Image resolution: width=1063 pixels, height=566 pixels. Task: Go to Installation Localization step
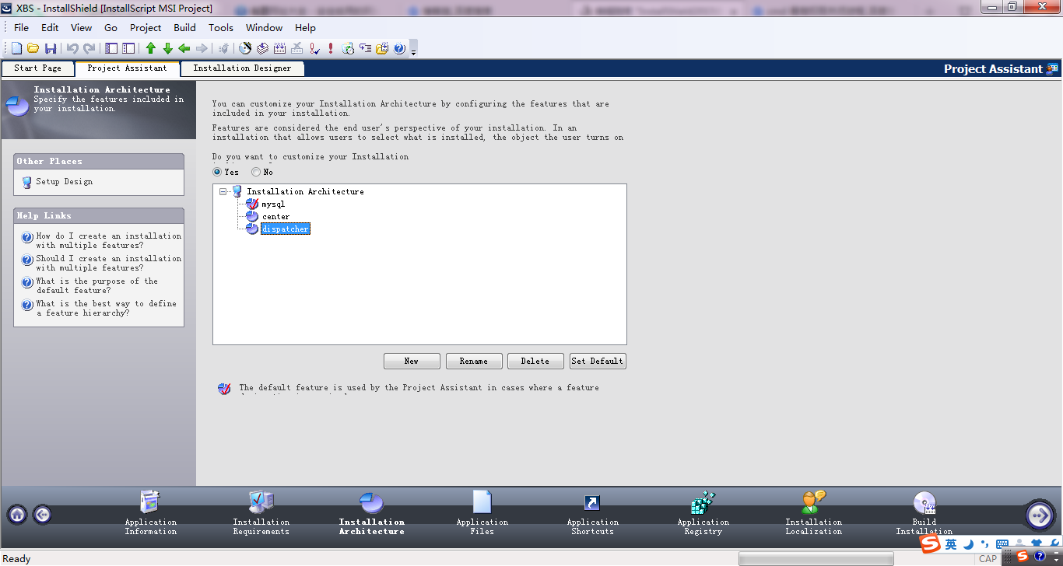814,513
